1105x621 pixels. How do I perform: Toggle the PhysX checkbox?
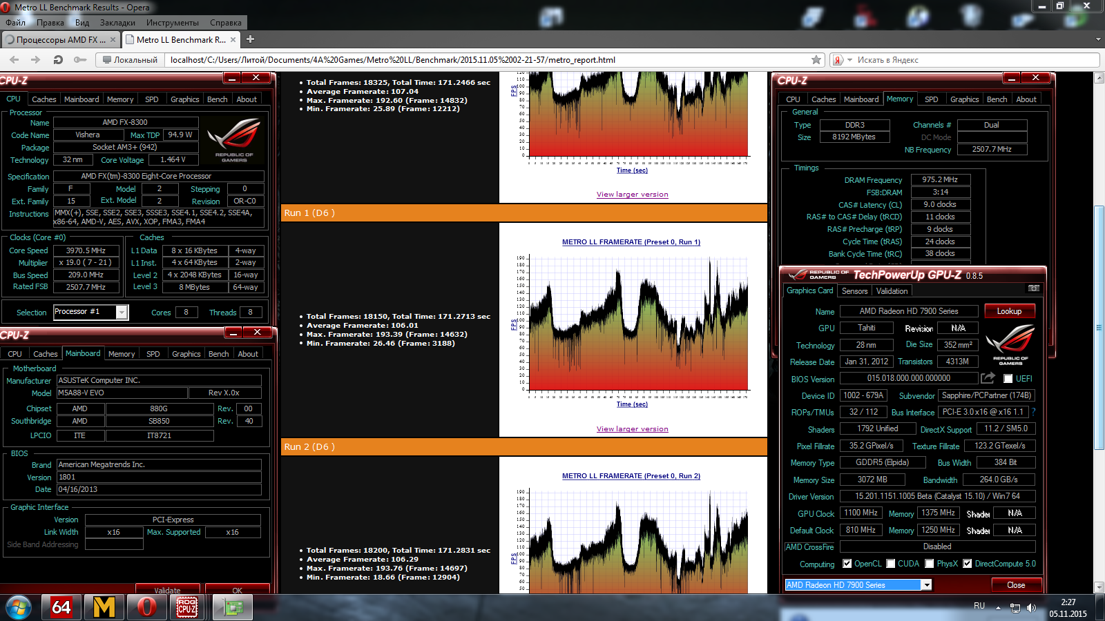click(930, 564)
